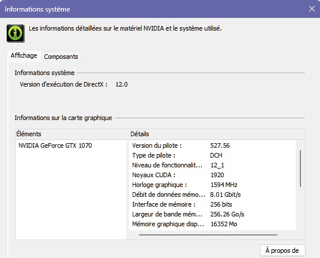The width and height of the screenshot is (320, 258).
Task: Click the 1920 CUDA cores value
Action: point(217,175)
